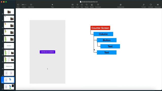Select the bottom Text box under Column
162x91 pixels.
(107, 53)
